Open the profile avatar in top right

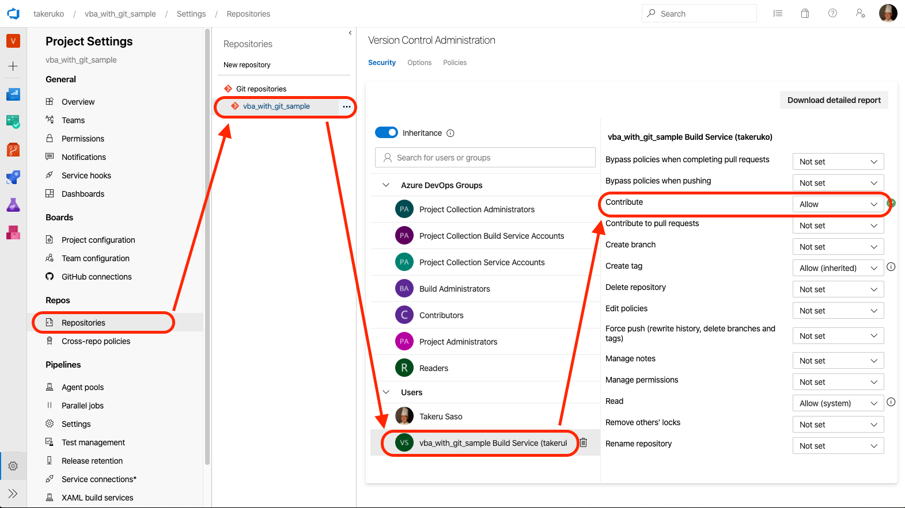(888, 13)
